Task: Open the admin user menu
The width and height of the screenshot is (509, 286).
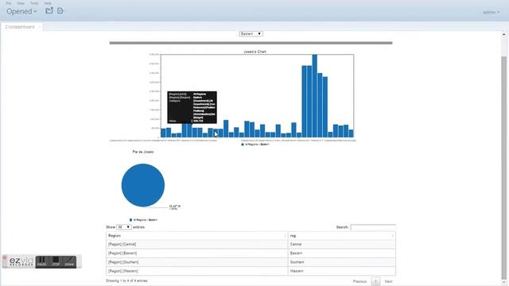Action: 492,13
